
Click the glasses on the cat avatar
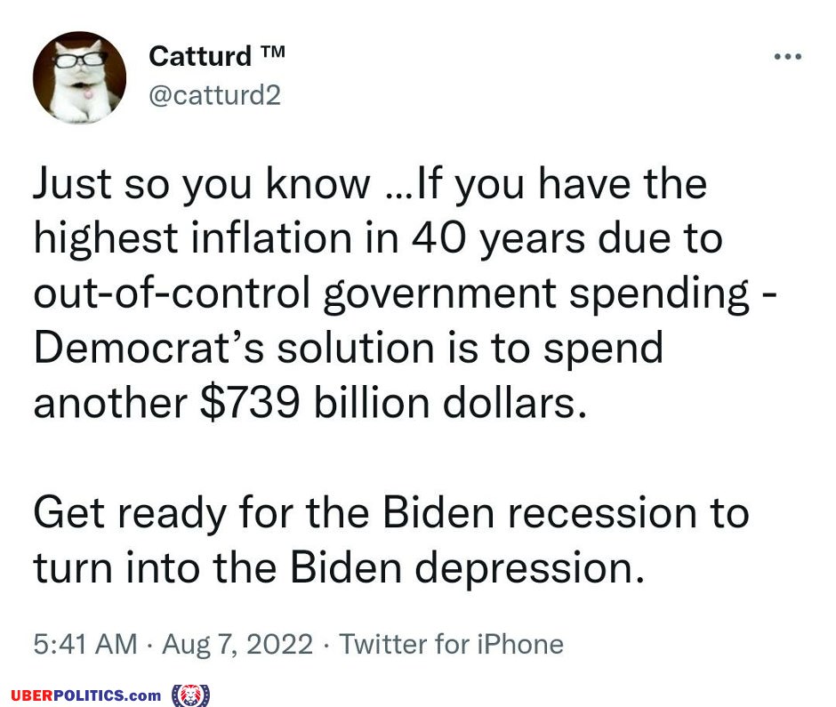coord(80,60)
